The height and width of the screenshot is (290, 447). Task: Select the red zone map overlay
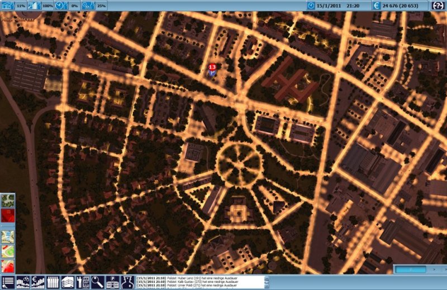point(8,265)
